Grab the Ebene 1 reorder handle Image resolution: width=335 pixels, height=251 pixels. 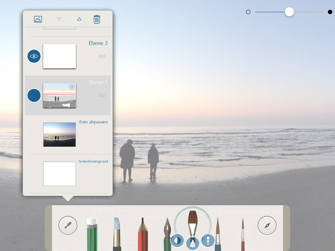pos(102,95)
